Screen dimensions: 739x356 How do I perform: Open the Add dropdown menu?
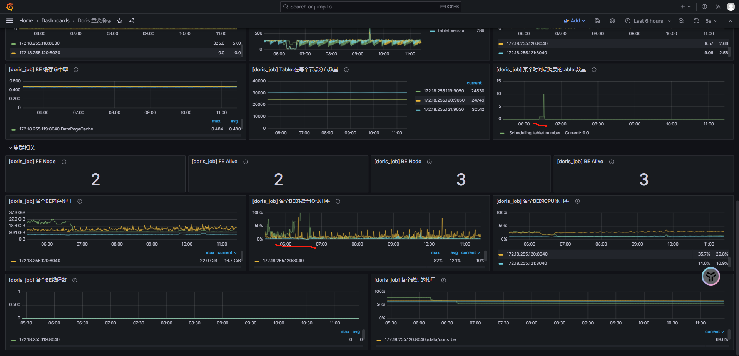(x=573, y=21)
